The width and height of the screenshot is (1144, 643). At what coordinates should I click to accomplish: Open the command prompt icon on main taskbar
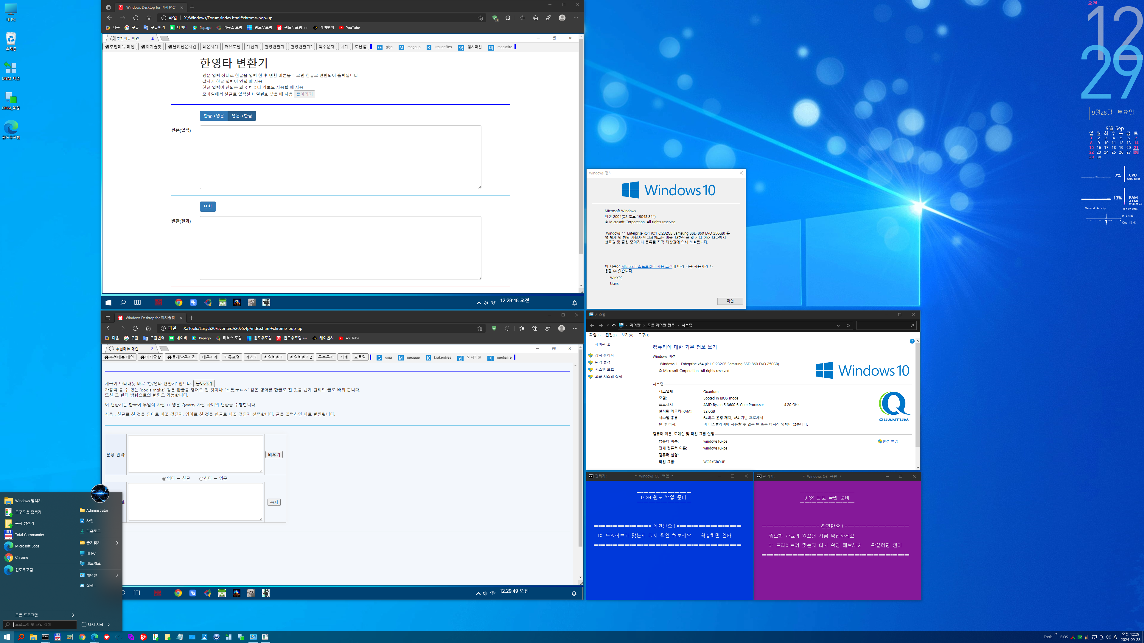(x=45, y=637)
